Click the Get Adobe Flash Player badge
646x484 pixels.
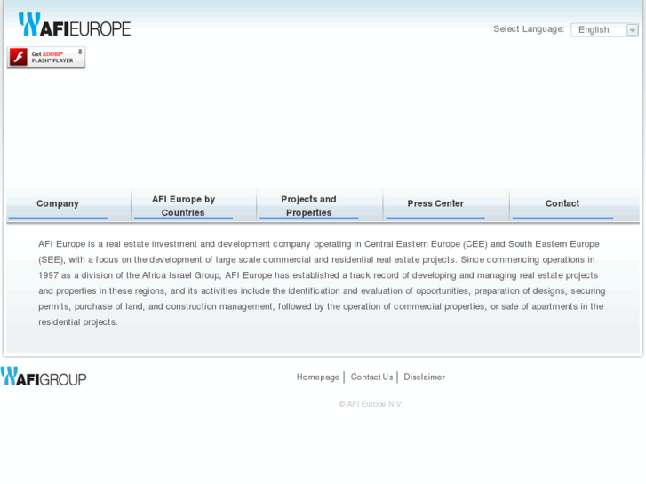[46, 57]
